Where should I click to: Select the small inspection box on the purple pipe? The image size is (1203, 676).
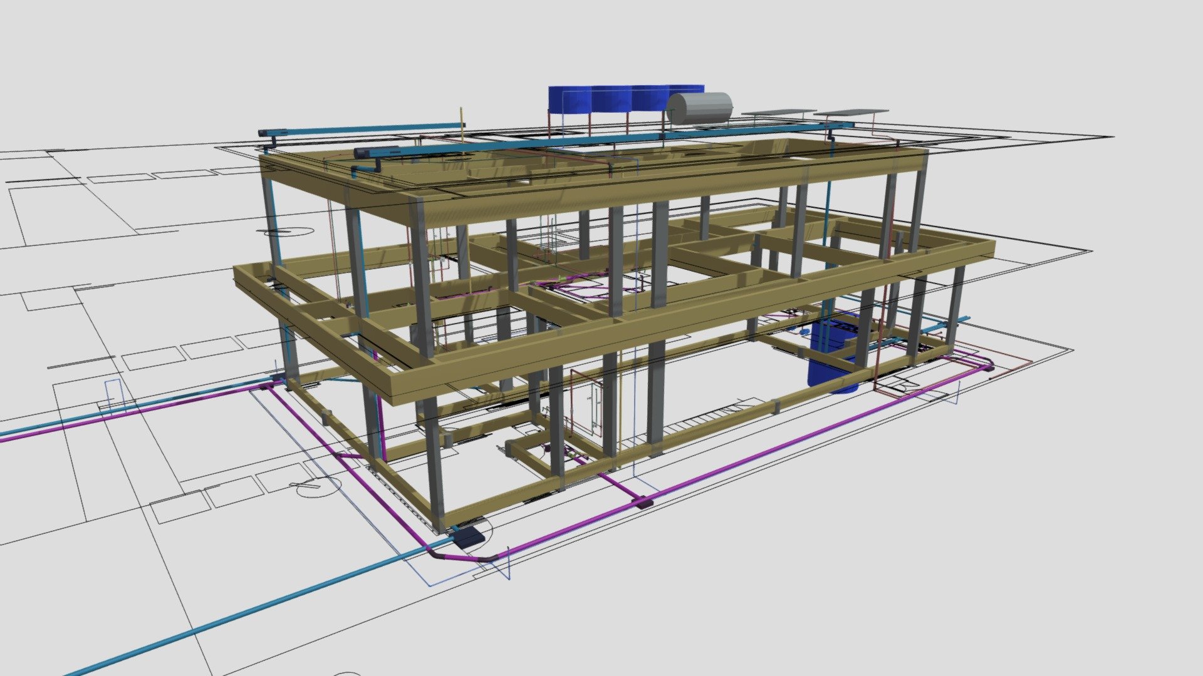point(644,501)
